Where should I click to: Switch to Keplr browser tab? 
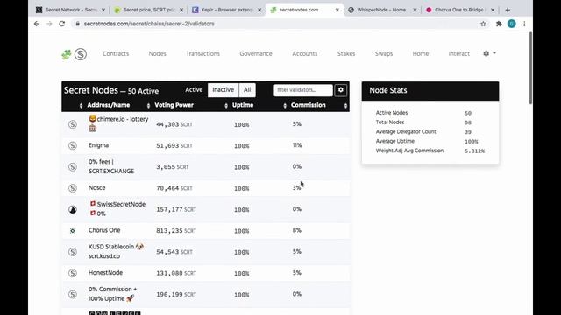227,10
